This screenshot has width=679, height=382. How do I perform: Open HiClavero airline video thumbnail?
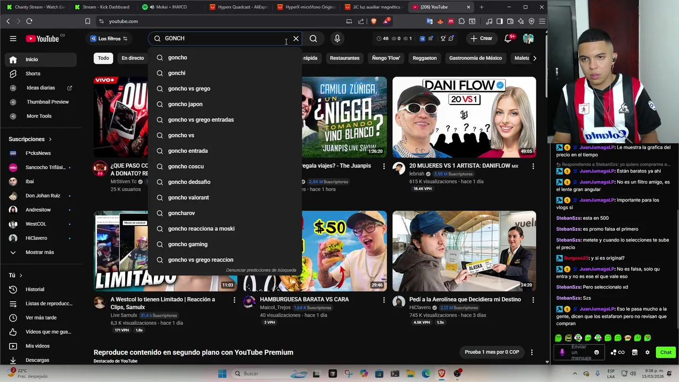point(464,251)
